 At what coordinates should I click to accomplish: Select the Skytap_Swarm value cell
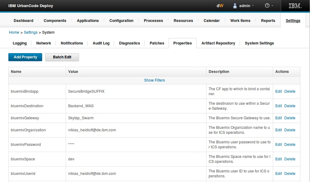pyautogui.click(x=136, y=118)
